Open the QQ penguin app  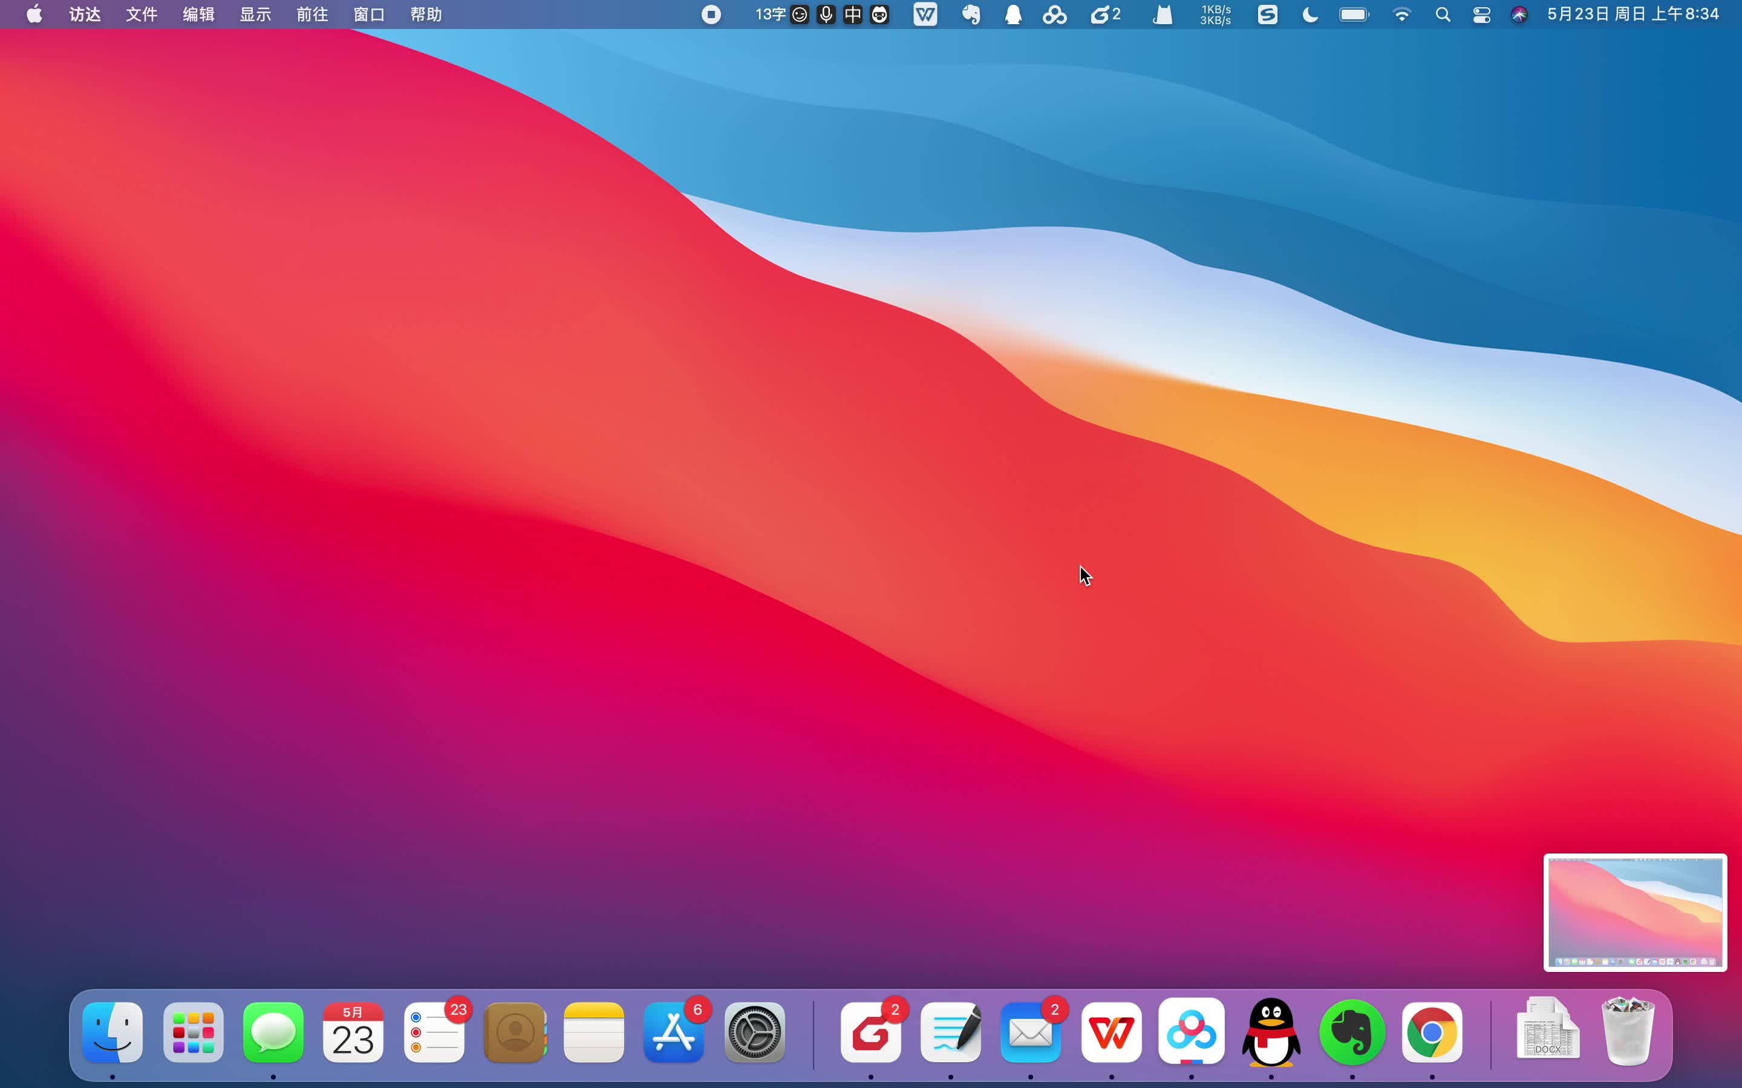coord(1271,1032)
